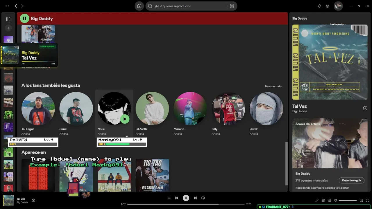Open Billy artist card
This screenshot has width=372, height=209.
[x=228, y=113]
